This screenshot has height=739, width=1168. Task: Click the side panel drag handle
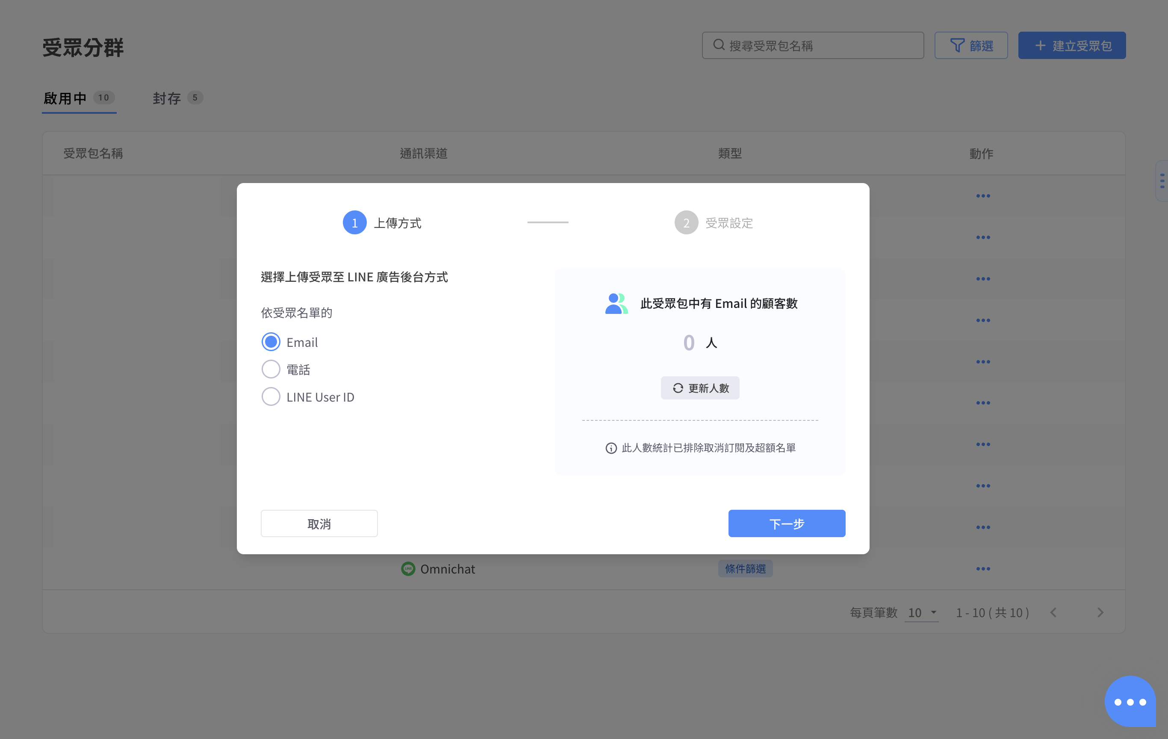tap(1162, 180)
